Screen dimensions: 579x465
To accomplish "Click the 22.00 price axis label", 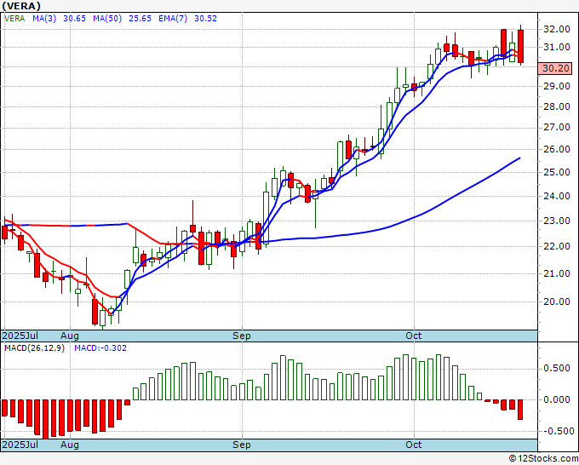I will (x=557, y=246).
